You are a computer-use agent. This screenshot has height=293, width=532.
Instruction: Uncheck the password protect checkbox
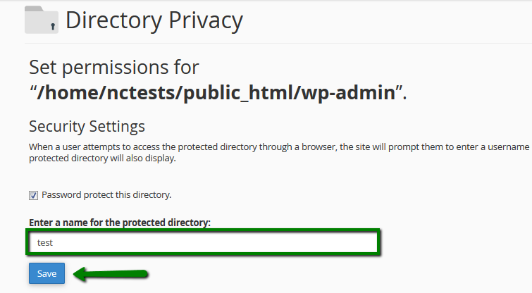coord(33,195)
